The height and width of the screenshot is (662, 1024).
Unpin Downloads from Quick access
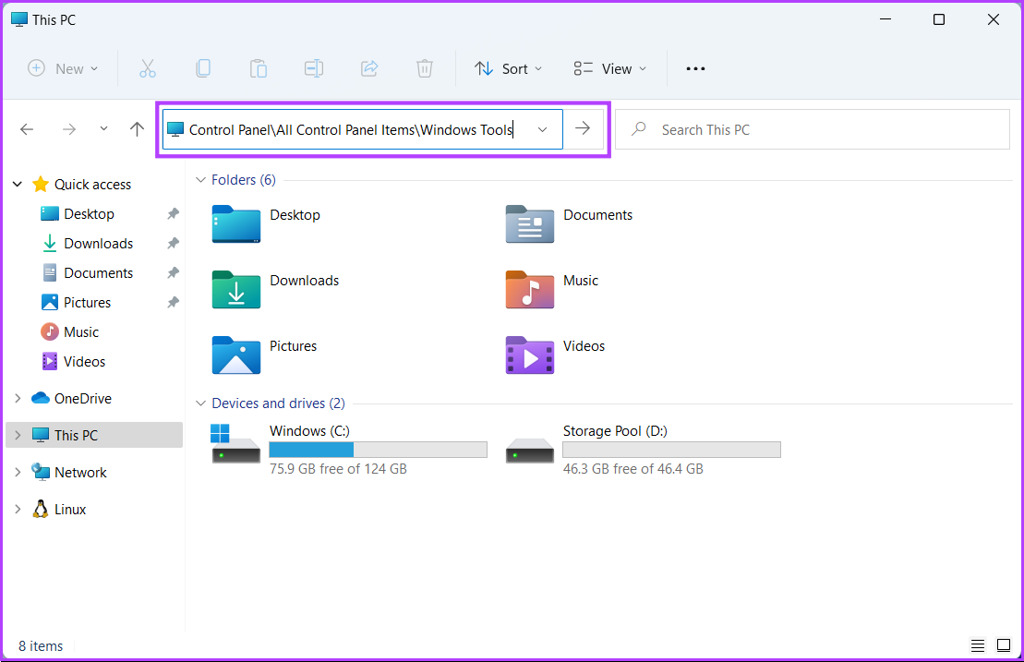pos(173,243)
